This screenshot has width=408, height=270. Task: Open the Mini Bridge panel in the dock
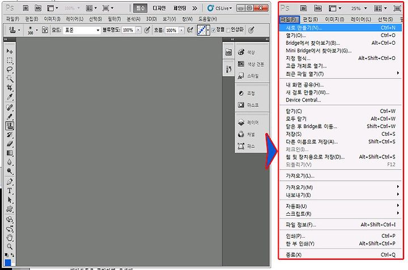[x=228, y=52]
